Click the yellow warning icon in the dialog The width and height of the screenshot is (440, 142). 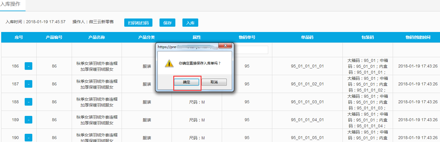click(x=169, y=63)
